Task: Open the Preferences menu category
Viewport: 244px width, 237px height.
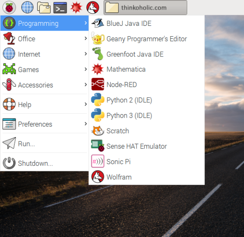Action: pos(45,124)
